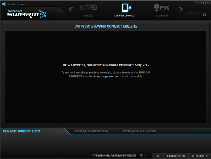Click the Загрузить Swarm Connect модуль heading
This screenshot has width=211, height=159.
coord(105,26)
